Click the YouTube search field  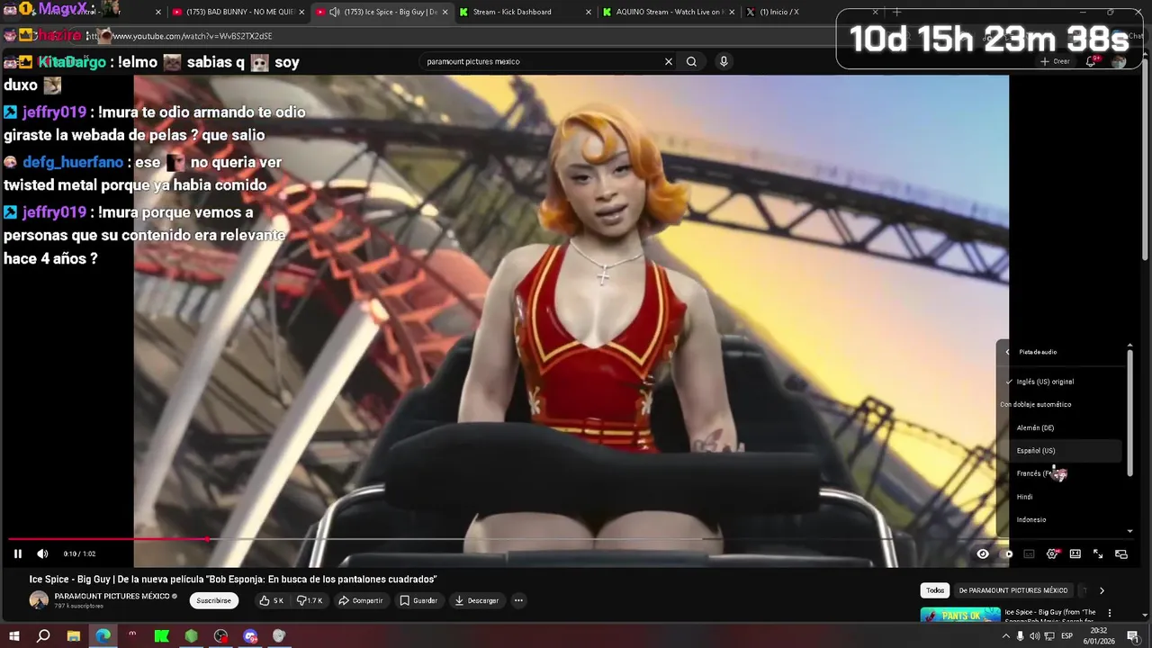coord(540,61)
